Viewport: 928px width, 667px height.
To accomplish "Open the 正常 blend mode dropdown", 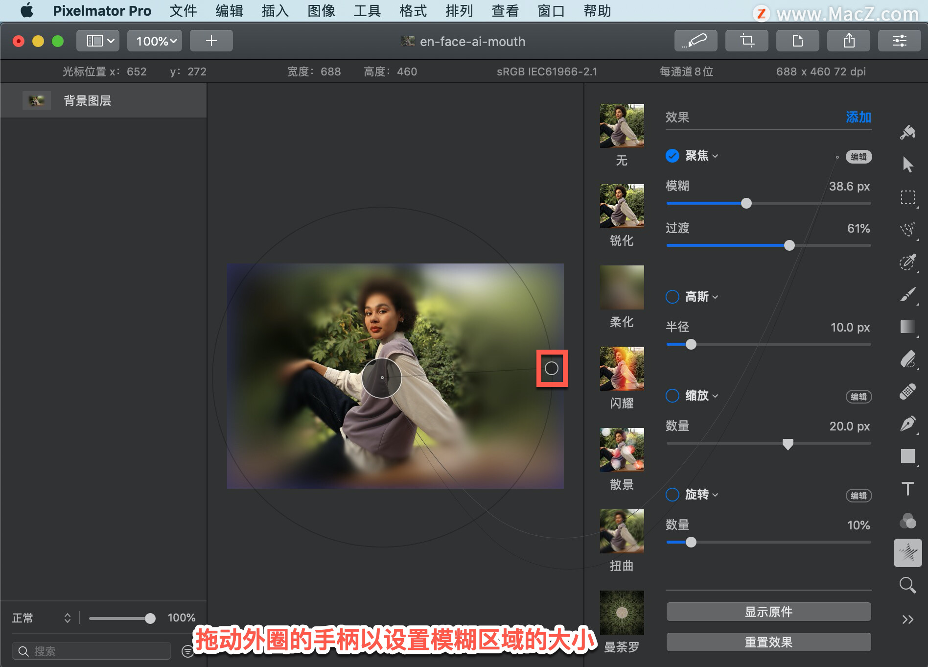I will (x=42, y=618).
